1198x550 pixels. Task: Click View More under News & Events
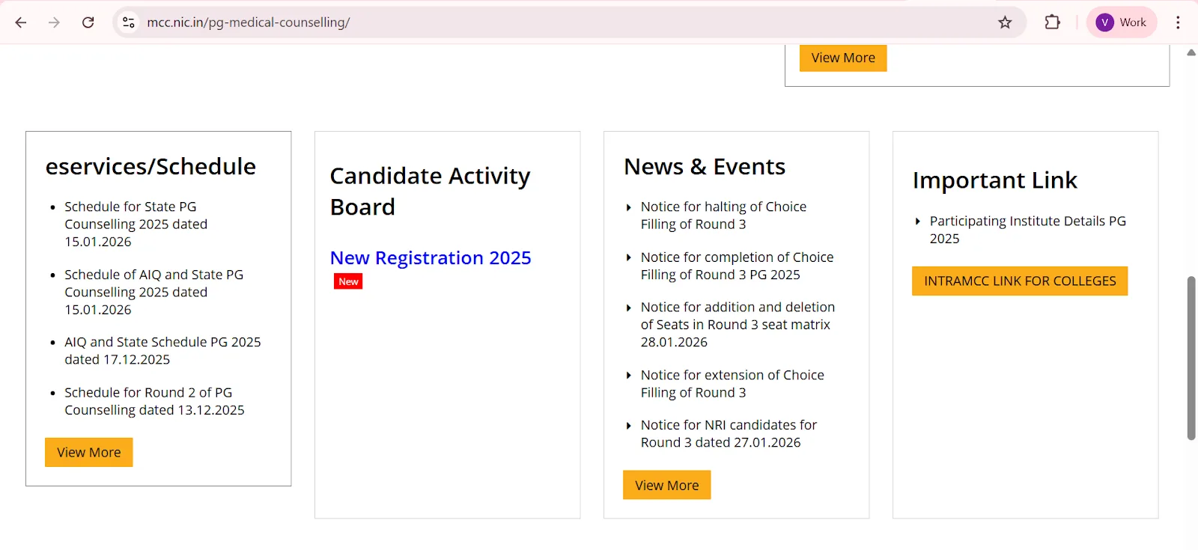[x=666, y=485]
